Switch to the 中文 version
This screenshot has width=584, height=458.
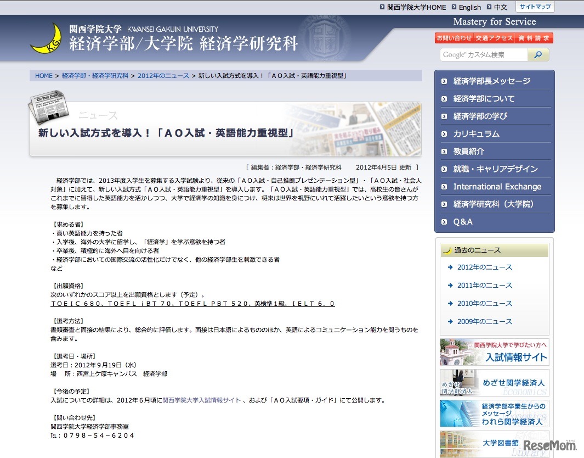500,7
